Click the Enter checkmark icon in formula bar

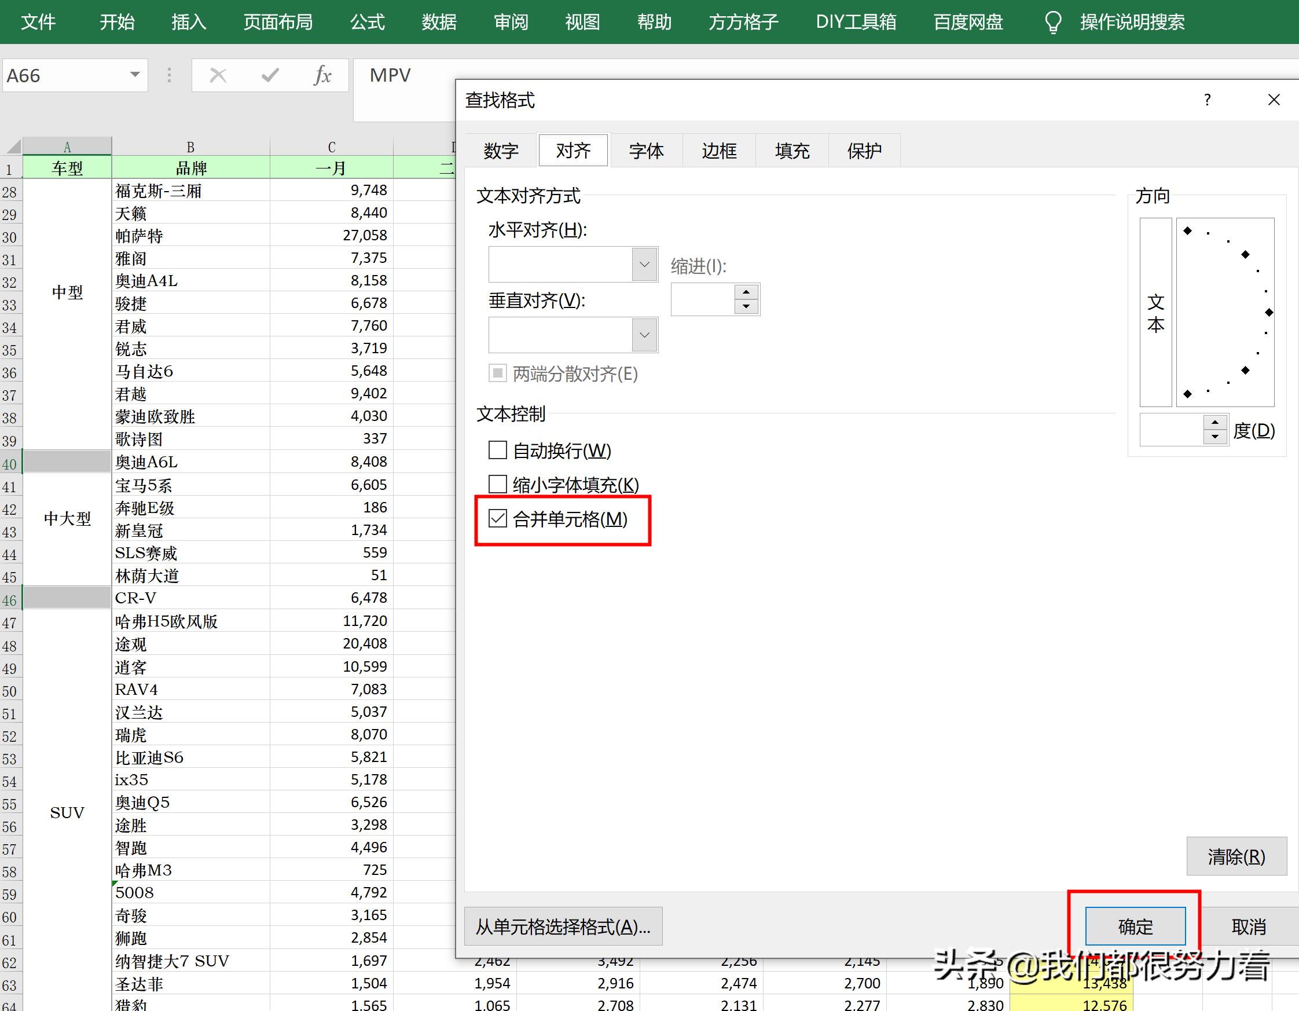269,75
